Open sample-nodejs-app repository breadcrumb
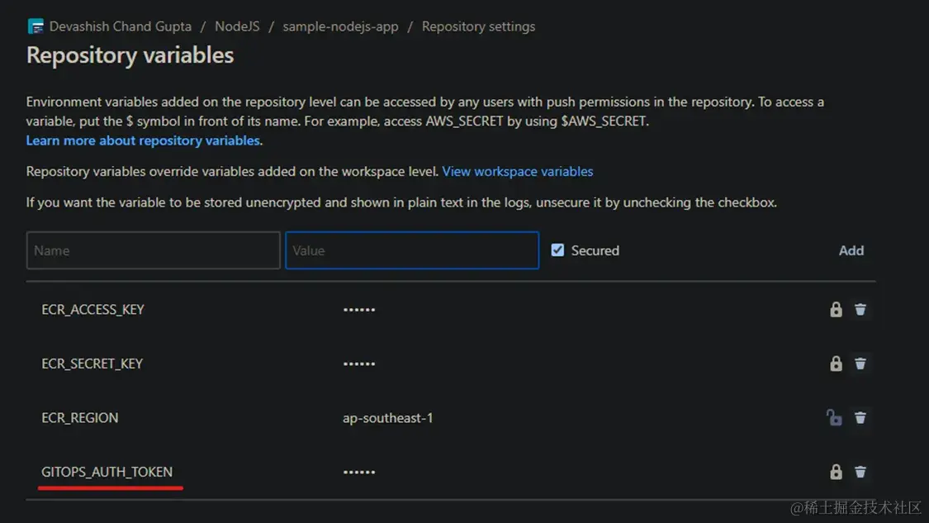The height and width of the screenshot is (523, 929). tap(340, 26)
